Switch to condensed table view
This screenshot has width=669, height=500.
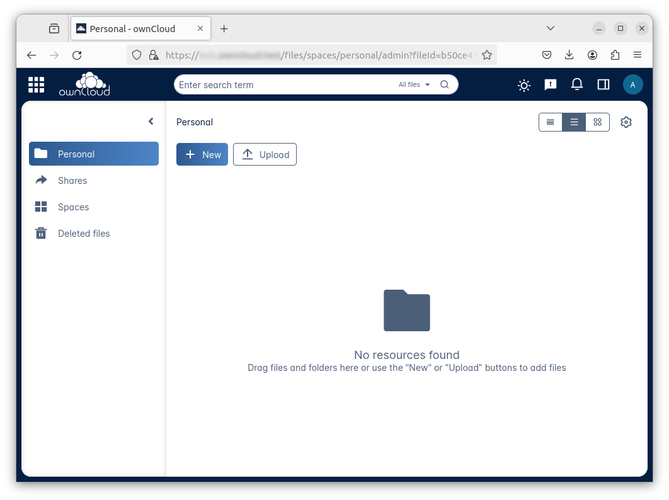coord(551,122)
